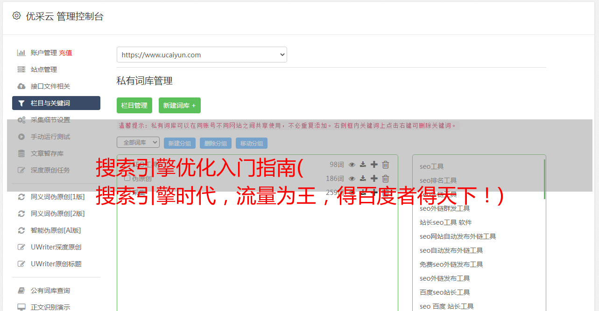Viewport: 599px width, 311px height.
Task: Select keyword "seo外链群发工具"
Action: click(x=444, y=208)
